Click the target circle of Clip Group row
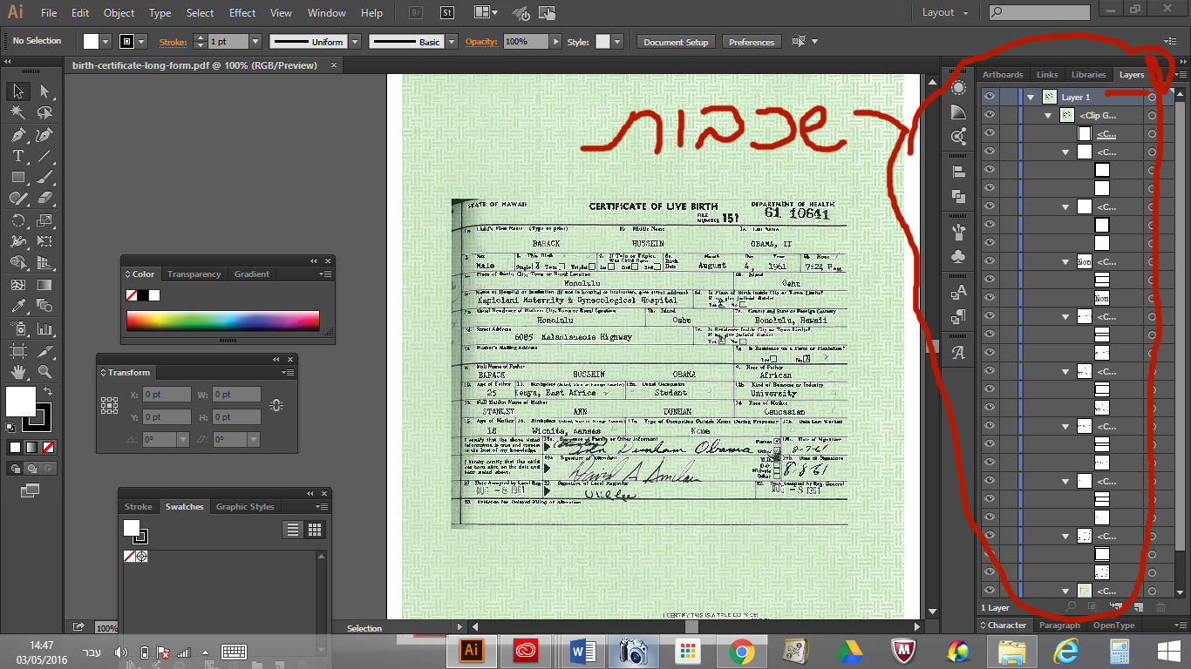Image resolution: width=1191 pixels, height=669 pixels. tap(1152, 116)
